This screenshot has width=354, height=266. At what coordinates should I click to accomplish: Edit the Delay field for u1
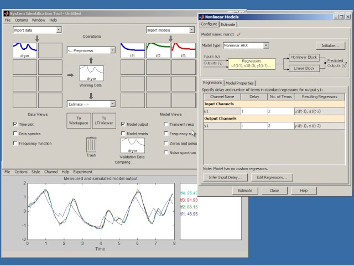tap(254, 111)
